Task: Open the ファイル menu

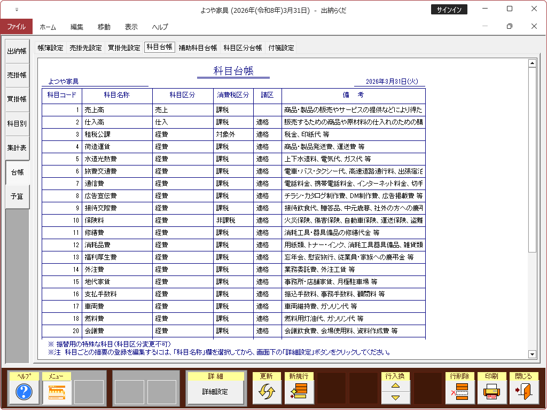Action: pyautogui.click(x=16, y=27)
